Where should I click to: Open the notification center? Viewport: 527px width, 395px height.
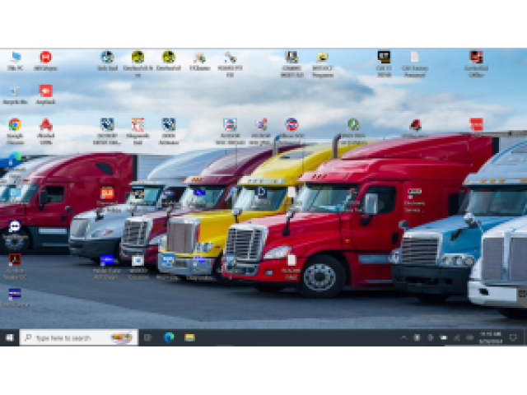click(513, 337)
